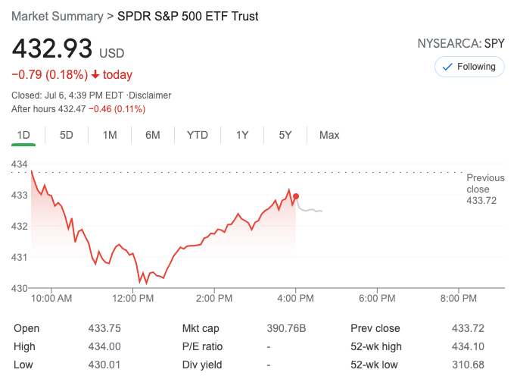
Task: Select the YTD tab
Action: [x=198, y=135]
